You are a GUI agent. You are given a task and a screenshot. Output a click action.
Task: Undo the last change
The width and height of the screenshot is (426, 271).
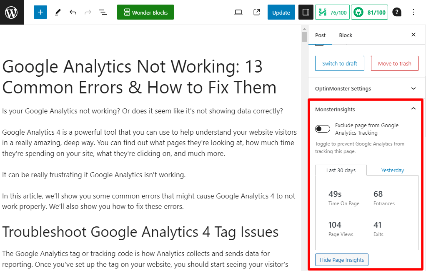[73, 12]
